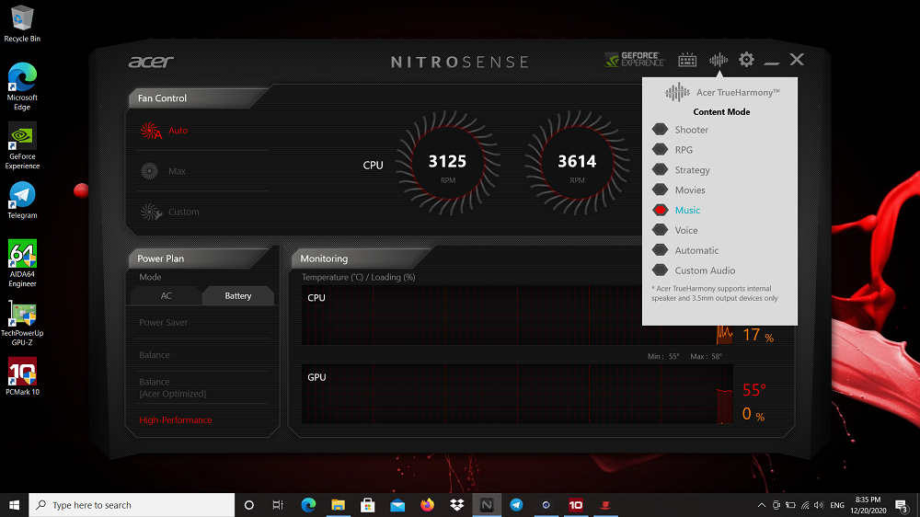Open PCMark 10 desktop shortcut

22,377
